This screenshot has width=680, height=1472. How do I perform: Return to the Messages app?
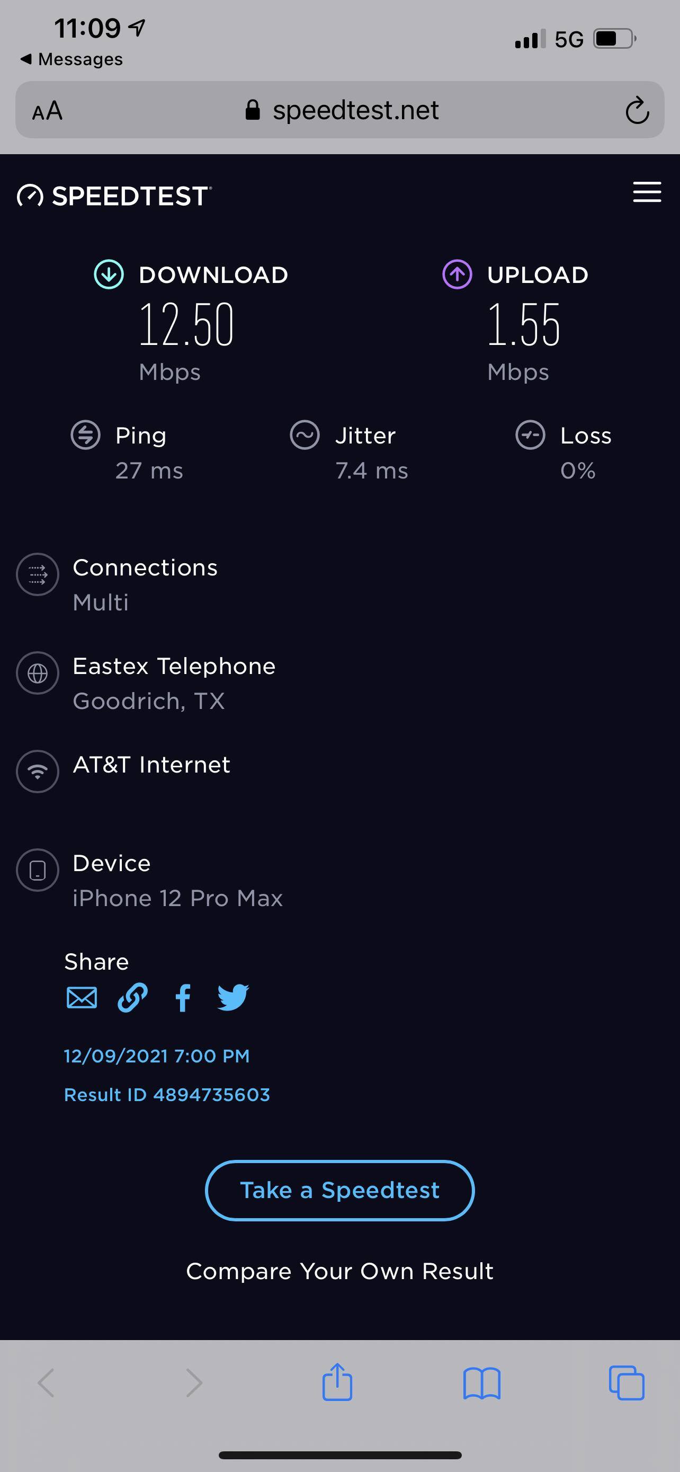[71, 59]
